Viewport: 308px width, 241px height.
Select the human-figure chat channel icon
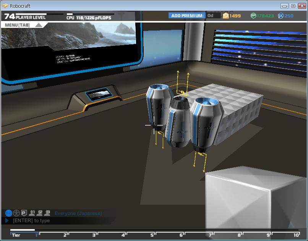tap(16, 213)
